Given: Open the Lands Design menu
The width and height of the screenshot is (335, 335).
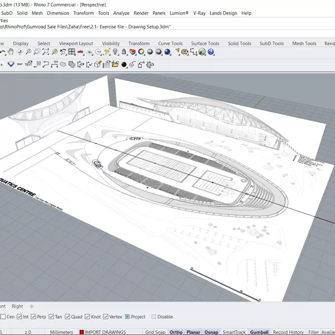Looking at the screenshot, I should coord(223,13).
